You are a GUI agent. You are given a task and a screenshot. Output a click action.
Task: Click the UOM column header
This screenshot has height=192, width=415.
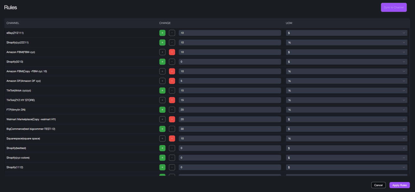coord(289,23)
